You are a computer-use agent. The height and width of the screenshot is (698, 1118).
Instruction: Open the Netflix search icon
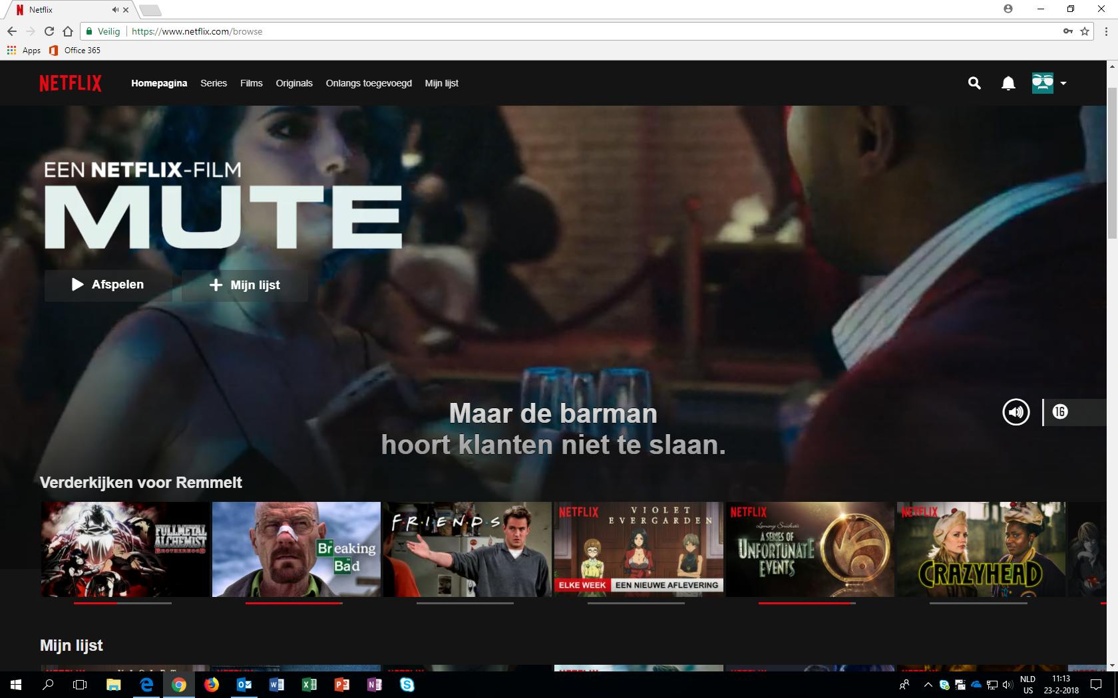(974, 83)
